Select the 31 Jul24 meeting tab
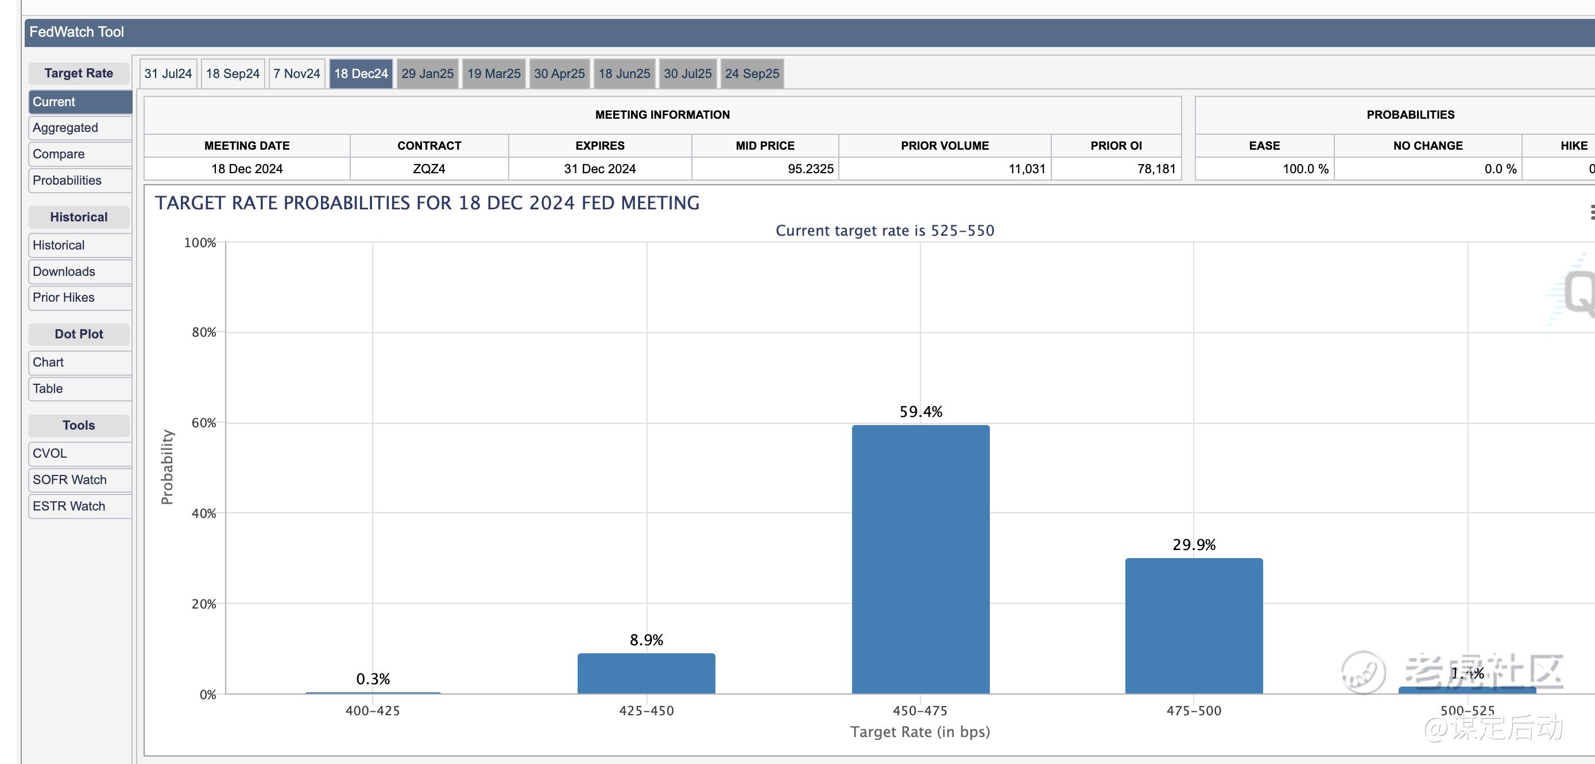This screenshot has width=1595, height=764. click(x=168, y=73)
